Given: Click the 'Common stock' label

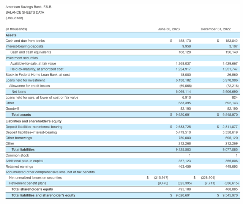Looking at the screenshot, I should point(17,155).
